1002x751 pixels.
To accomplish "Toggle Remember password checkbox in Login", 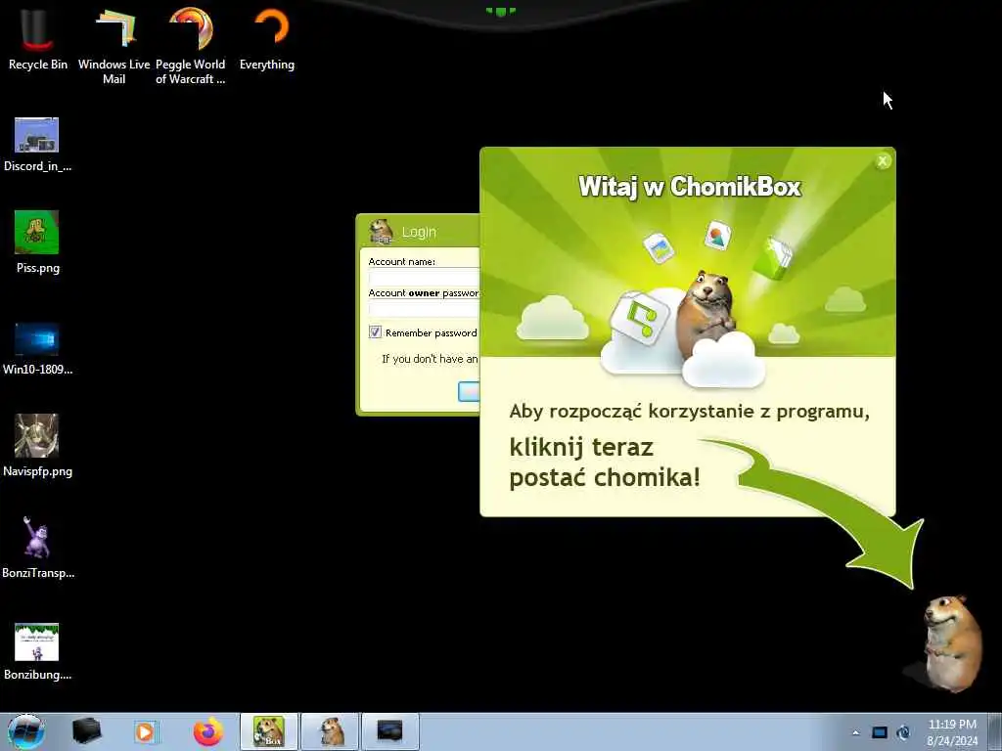I will pyautogui.click(x=375, y=332).
